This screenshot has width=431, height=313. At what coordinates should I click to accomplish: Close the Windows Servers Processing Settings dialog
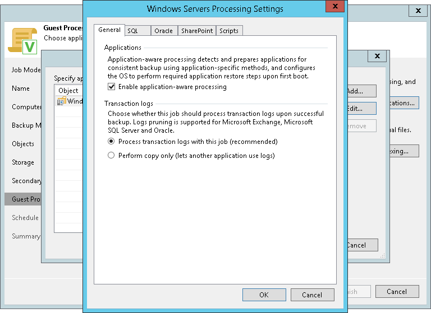pos(335,6)
